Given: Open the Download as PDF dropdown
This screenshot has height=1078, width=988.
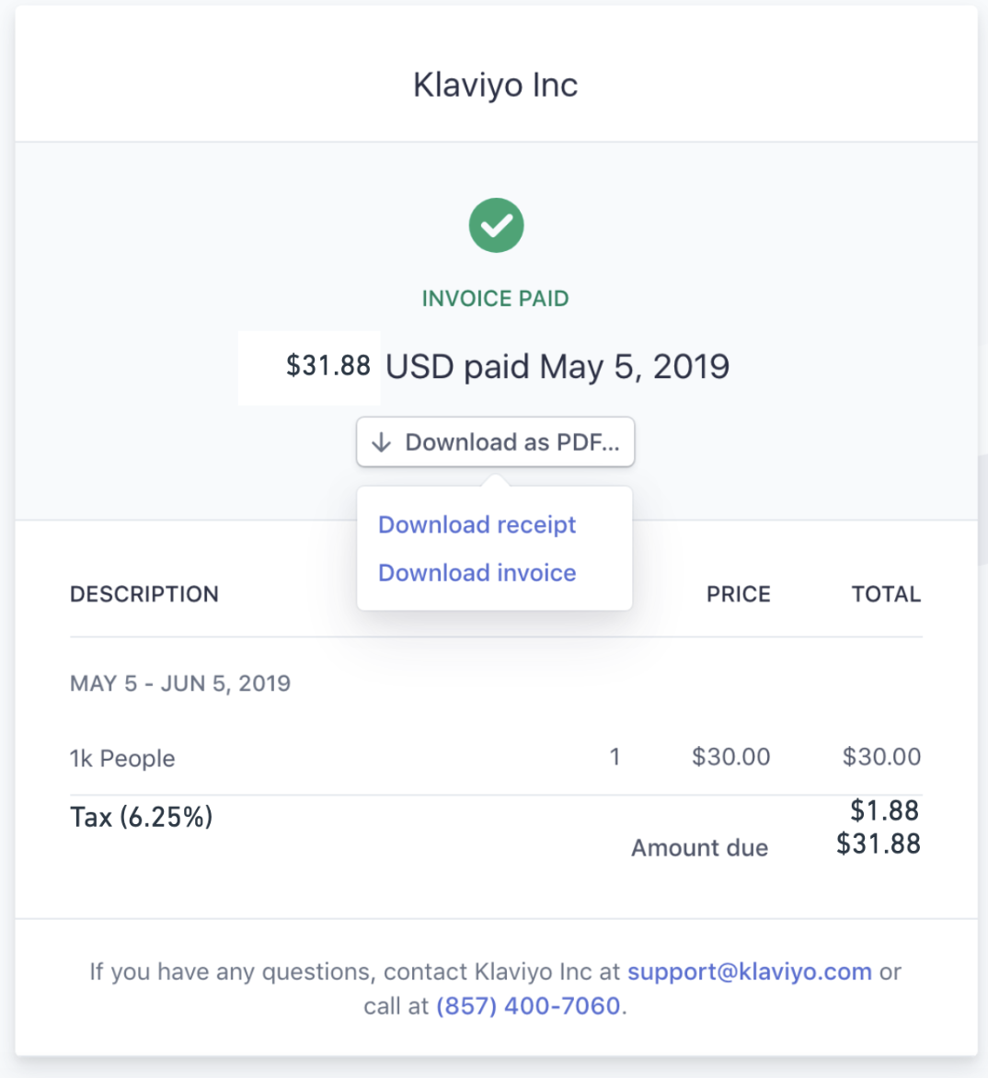Looking at the screenshot, I should pyautogui.click(x=496, y=442).
